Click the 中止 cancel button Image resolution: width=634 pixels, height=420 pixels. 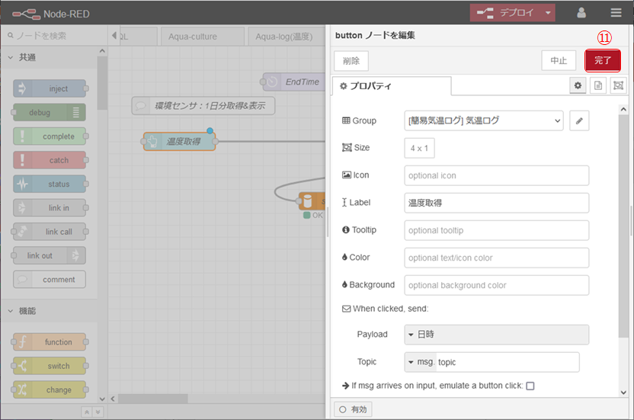pos(559,61)
